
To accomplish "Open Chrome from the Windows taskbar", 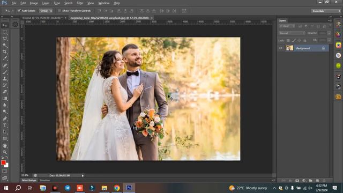I will pos(117,188).
